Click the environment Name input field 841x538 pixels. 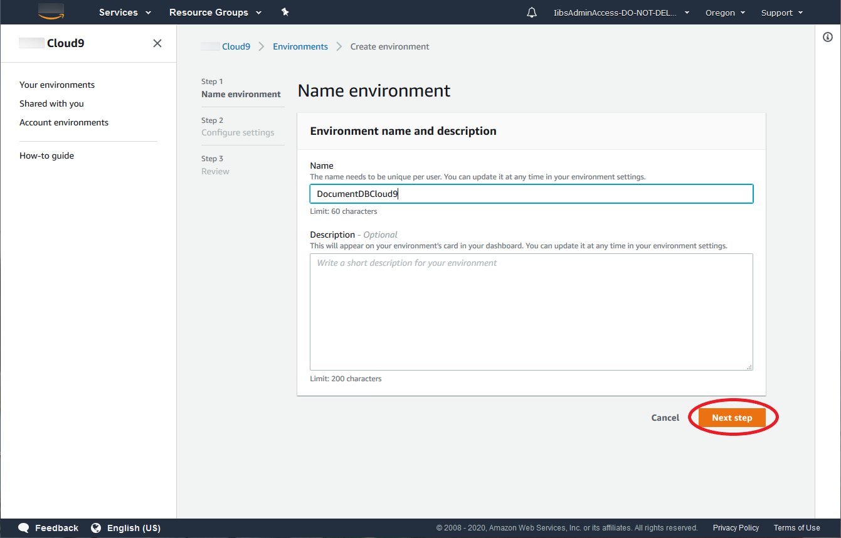(x=531, y=194)
